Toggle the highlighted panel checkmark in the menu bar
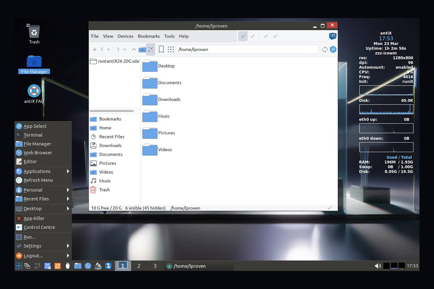 (243, 36)
